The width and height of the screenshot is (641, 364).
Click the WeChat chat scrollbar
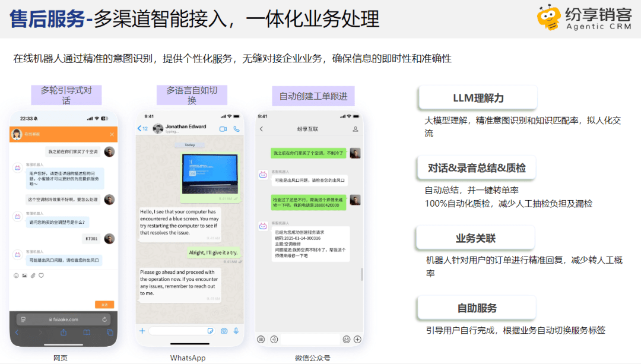tap(362, 274)
